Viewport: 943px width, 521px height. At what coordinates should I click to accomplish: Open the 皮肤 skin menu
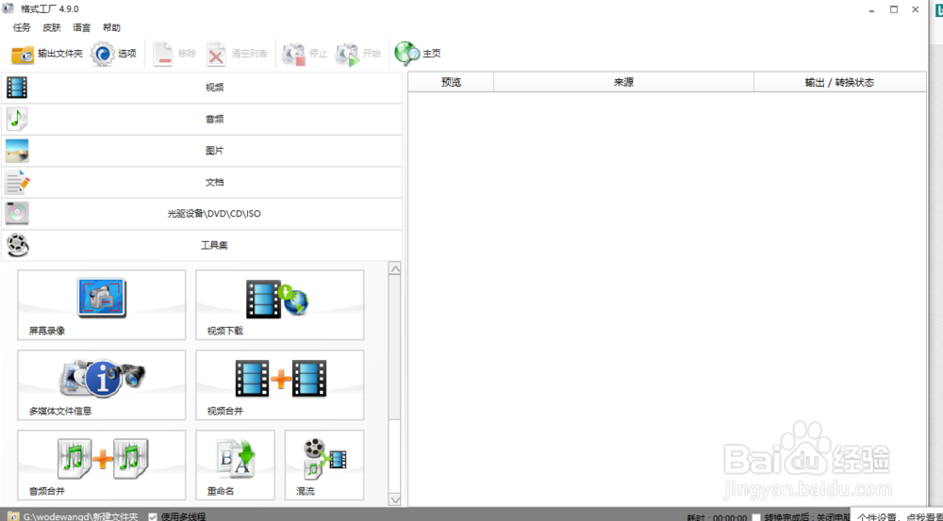click(52, 27)
